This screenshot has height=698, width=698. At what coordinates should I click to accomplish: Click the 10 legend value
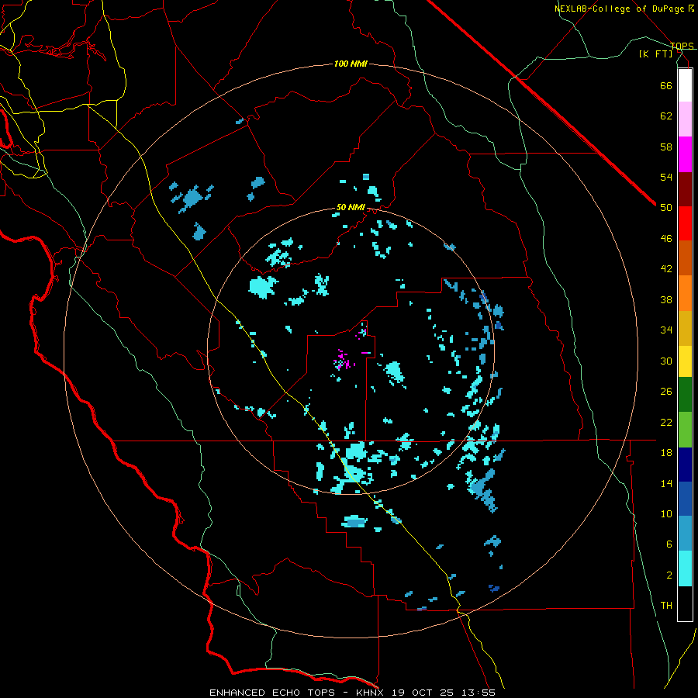point(666,513)
